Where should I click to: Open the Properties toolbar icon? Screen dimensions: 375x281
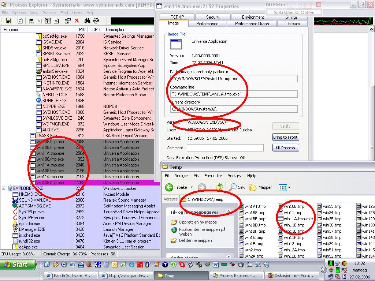click(x=68, y=21)
